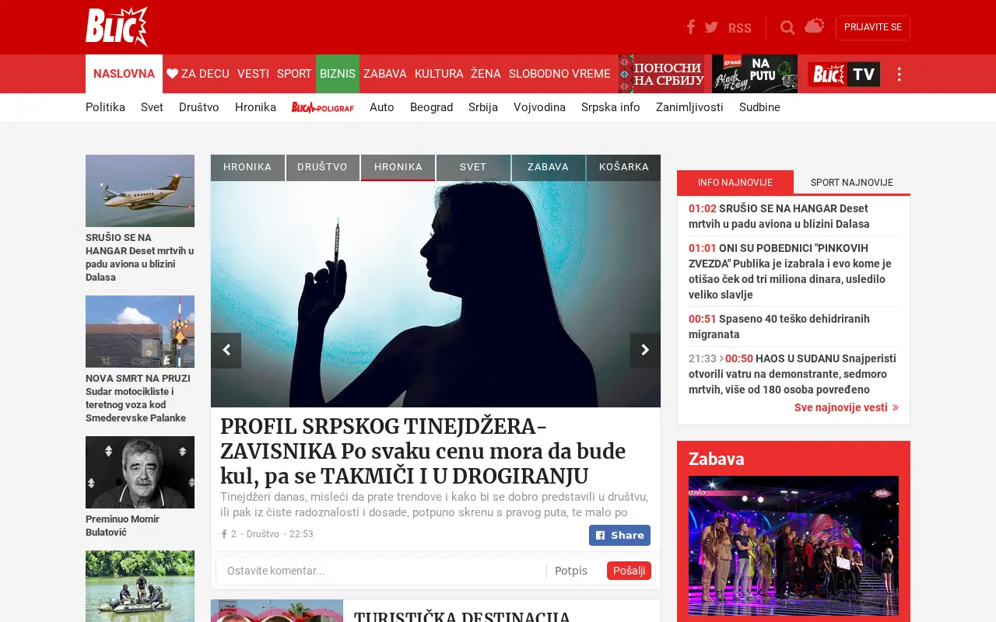Select the Svet carousel tab
996x622 pixels.
[473, 167]
